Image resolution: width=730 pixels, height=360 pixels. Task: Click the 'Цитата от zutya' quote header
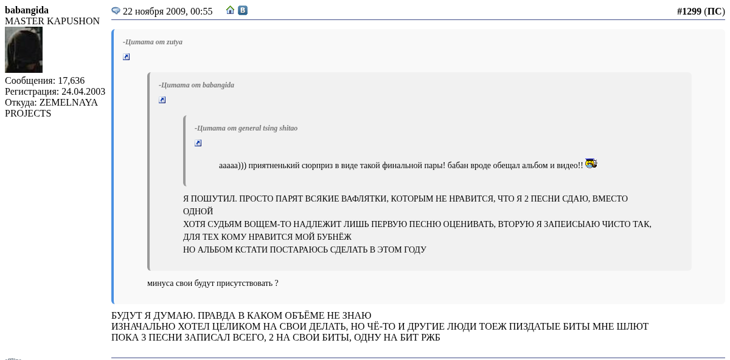click(153, 42)
